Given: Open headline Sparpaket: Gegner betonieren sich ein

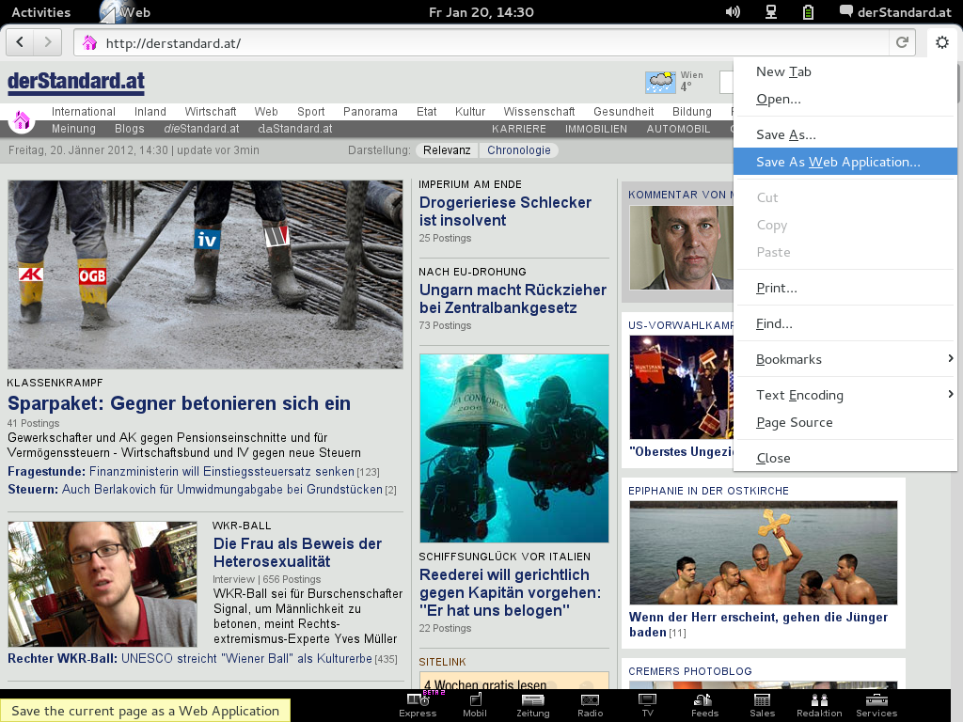Looking at the screenshot, I should click(179, 403).
